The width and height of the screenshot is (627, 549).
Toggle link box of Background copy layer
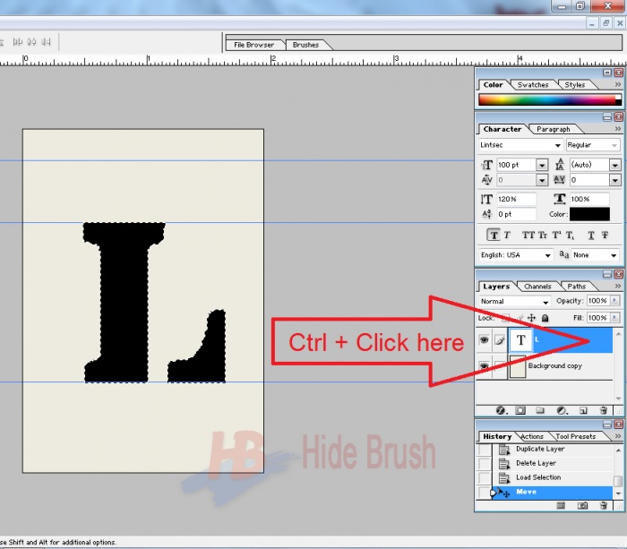pos(500,366)
